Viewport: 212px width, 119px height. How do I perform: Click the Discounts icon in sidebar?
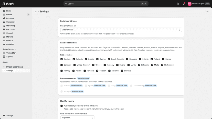(x=4, y=29)
